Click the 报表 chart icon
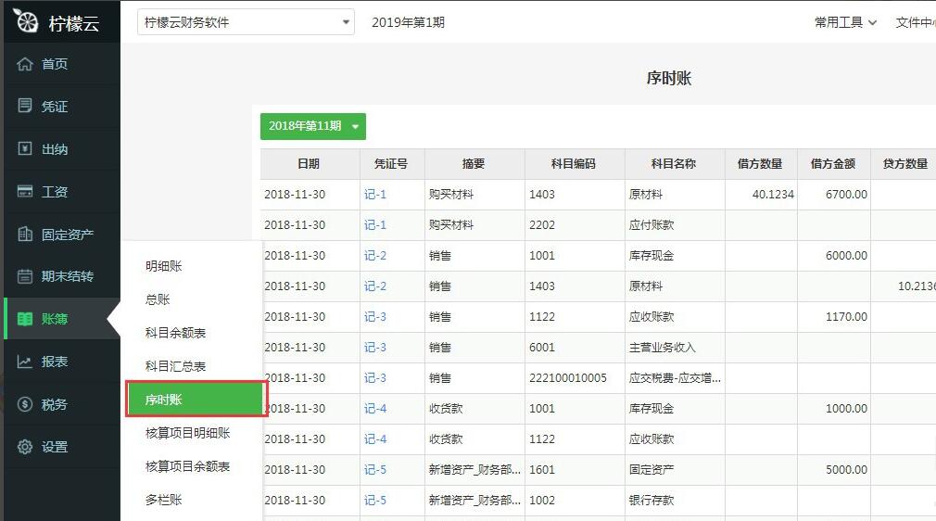 pyautogui.click(x=24, y=362)
